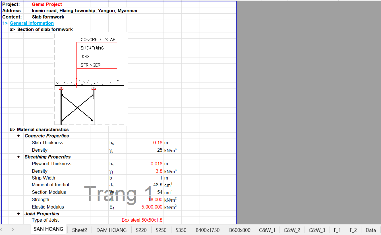The width and height of the screenshot is (381, 235).
Task: Select the C&W_3 sheet tab
Action: [317, 230]
